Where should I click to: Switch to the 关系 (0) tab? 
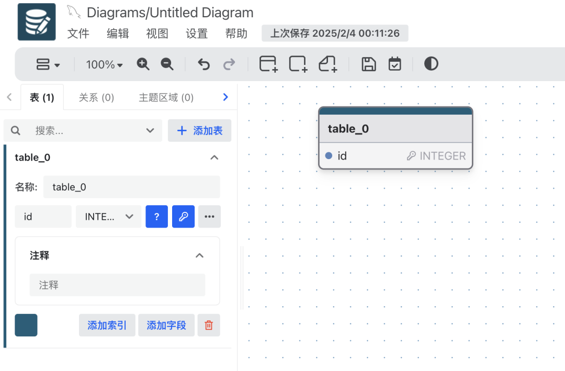(96, 97)
